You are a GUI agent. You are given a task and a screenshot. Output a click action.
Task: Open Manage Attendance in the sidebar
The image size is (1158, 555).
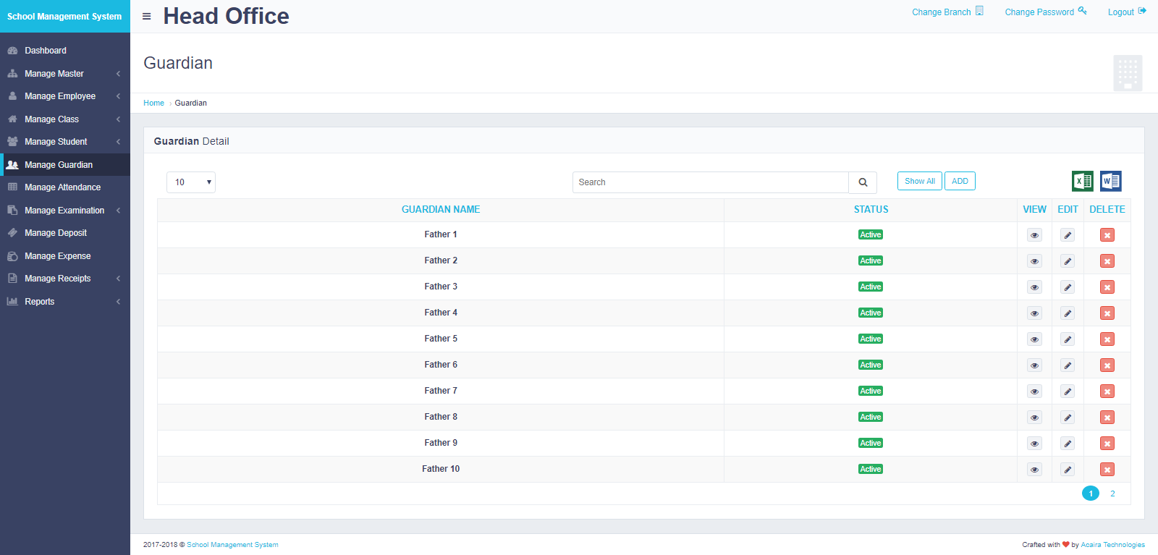tap(62, 187)
